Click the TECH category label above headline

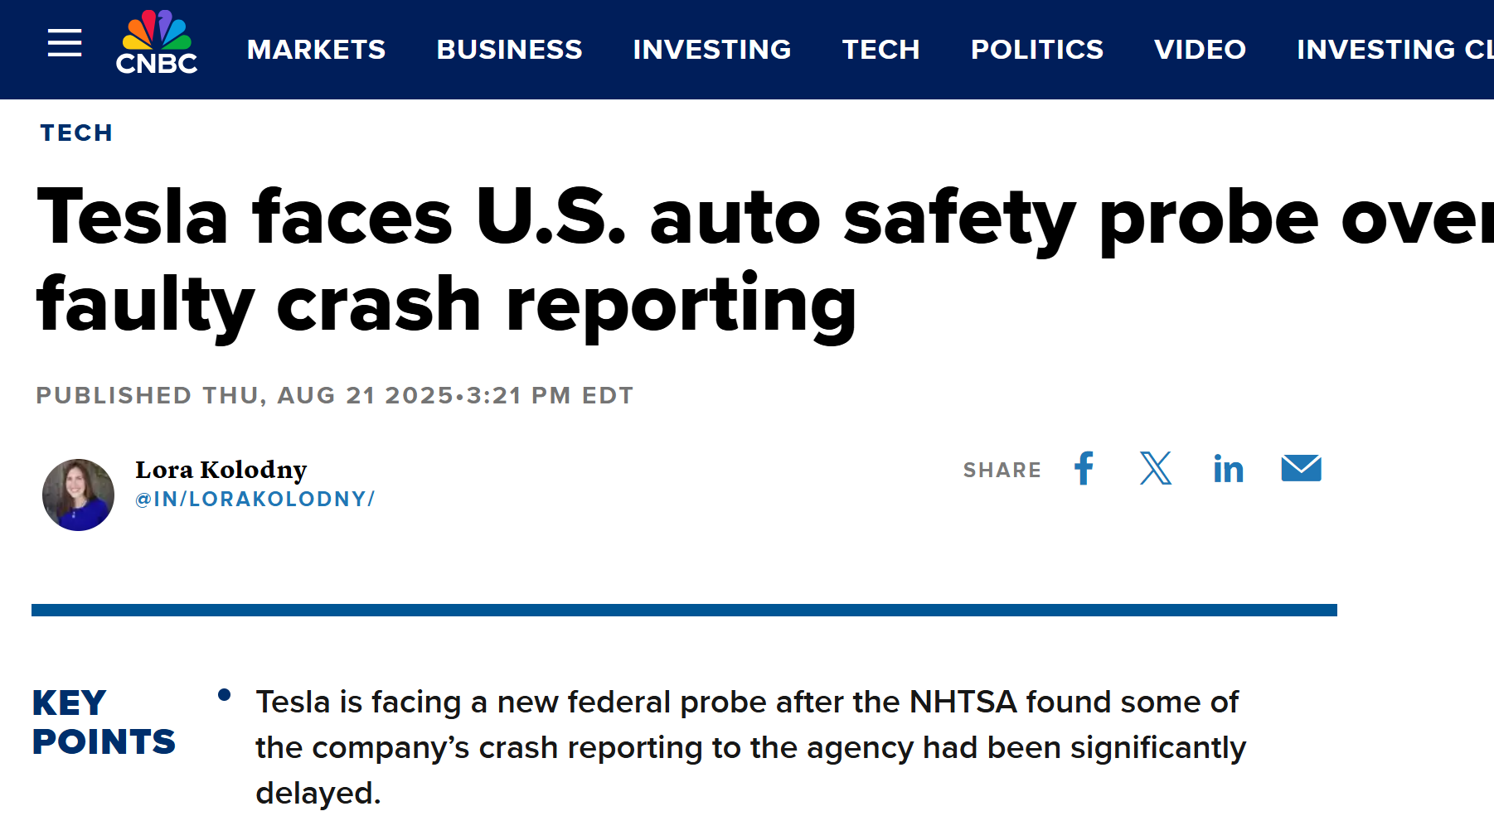coord(76,133)
